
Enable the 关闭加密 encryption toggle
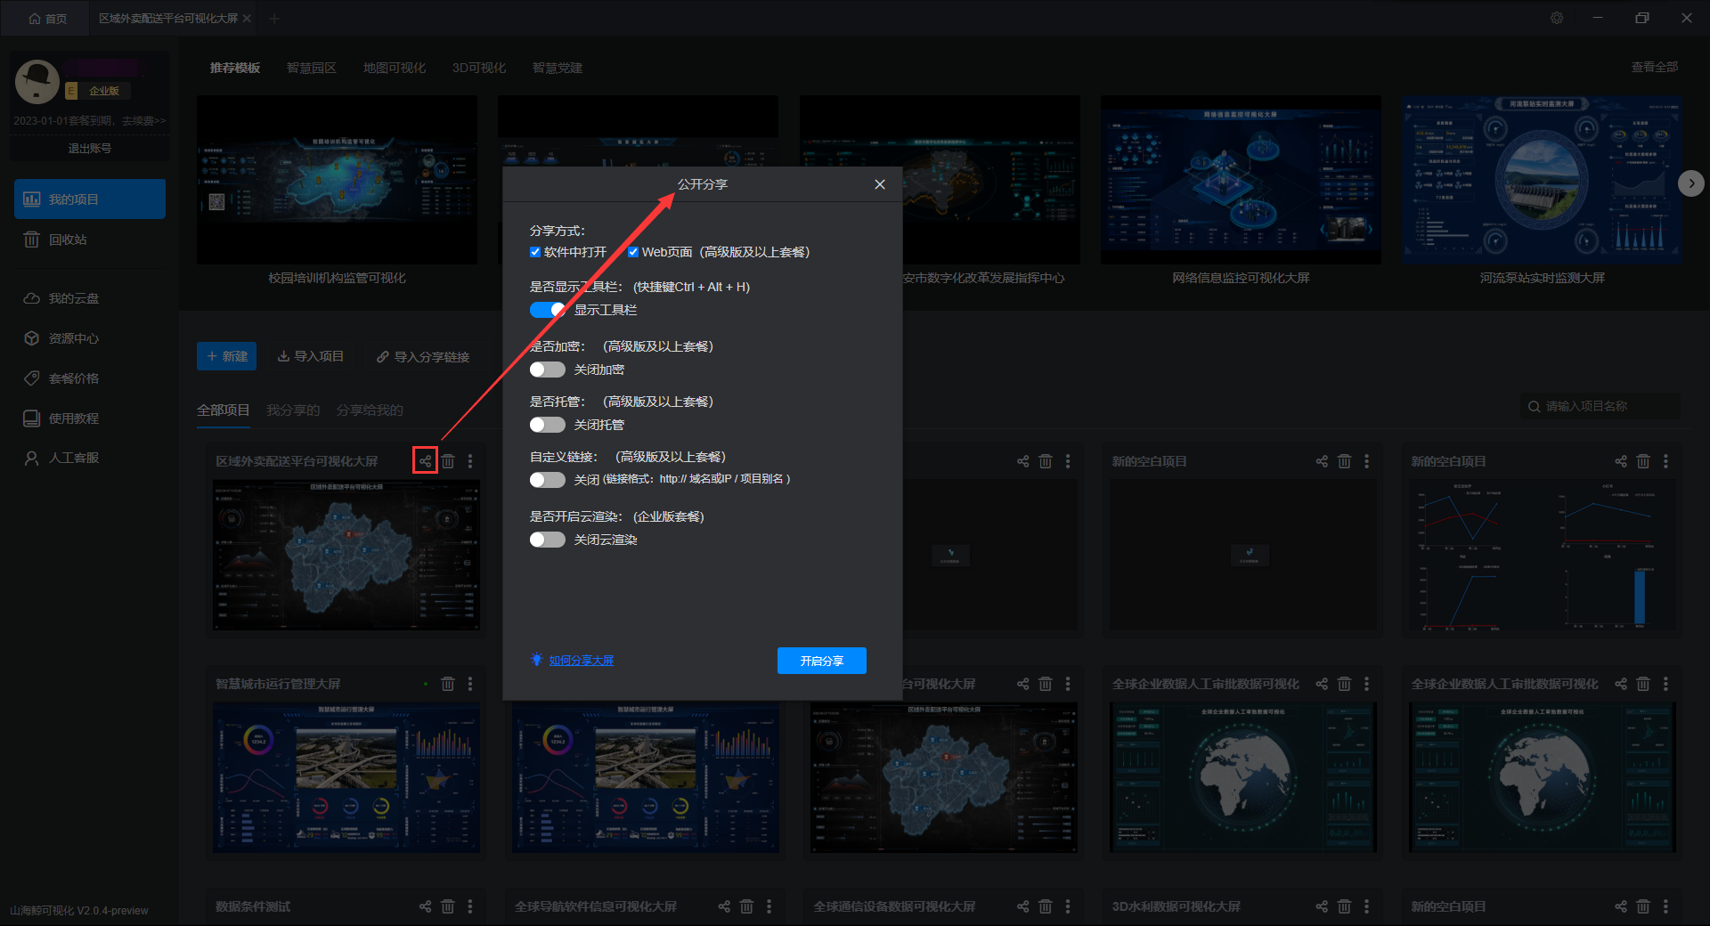(548, 370)
